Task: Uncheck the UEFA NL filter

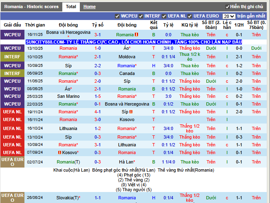Action: [x=164, y=16]
